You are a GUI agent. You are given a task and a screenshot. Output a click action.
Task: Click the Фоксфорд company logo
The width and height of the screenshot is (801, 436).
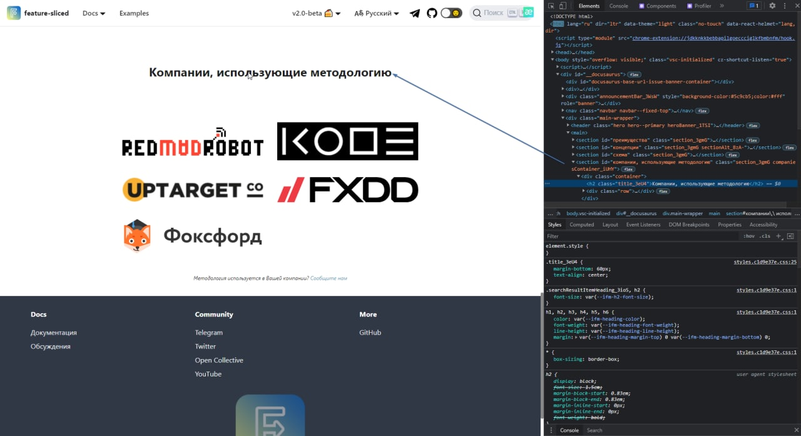(193, 236)
